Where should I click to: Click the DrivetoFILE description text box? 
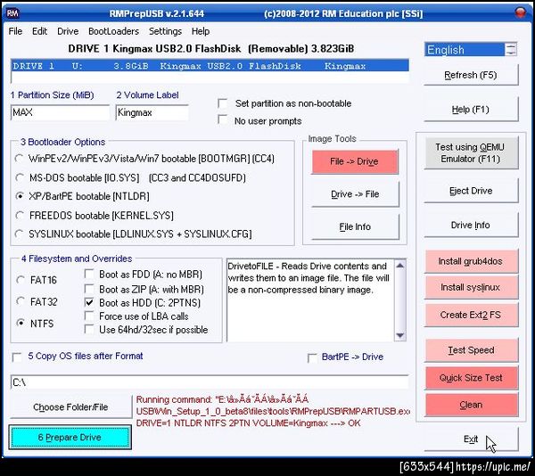coord(310,300)
